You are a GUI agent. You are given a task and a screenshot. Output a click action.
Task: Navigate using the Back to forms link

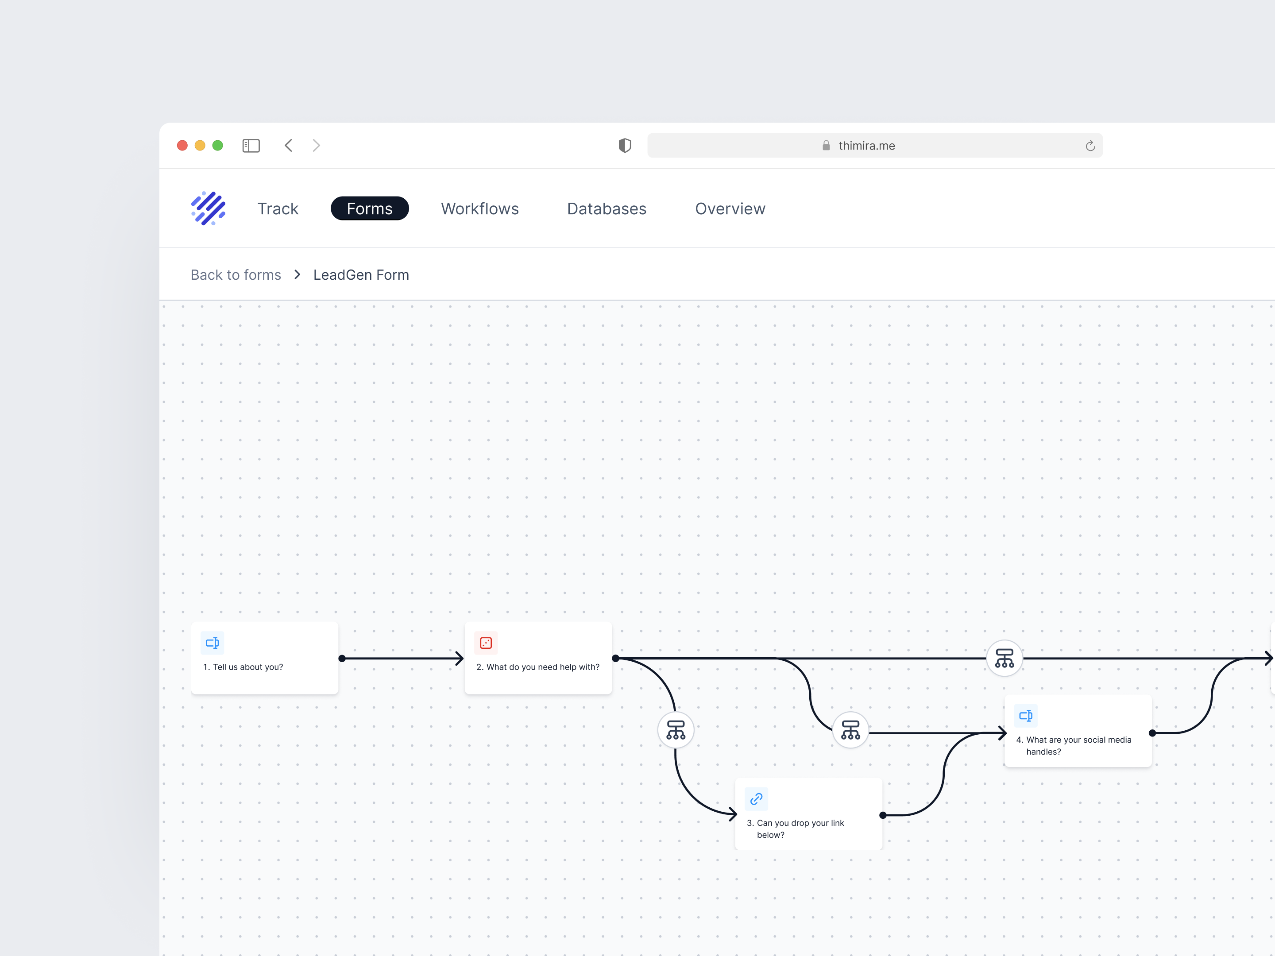click(235, 274)
